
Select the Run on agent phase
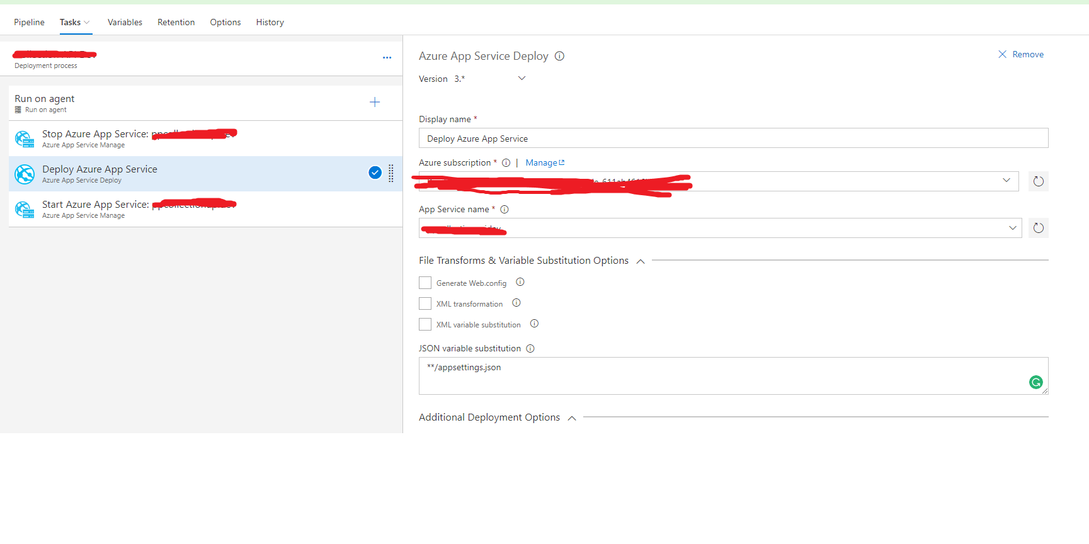pyautogui.click(x=205, y=103)
